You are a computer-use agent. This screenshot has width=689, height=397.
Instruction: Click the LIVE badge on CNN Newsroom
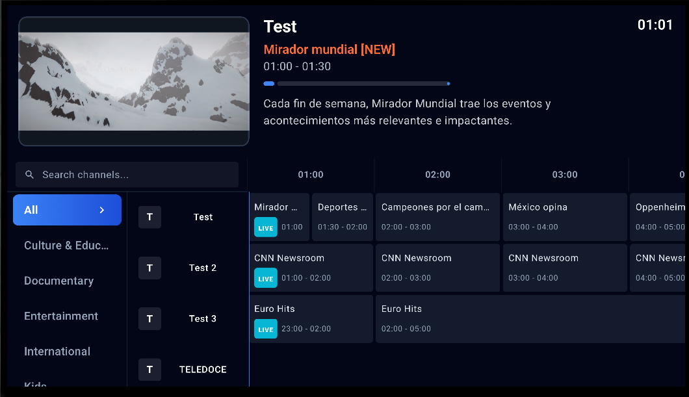265,278
